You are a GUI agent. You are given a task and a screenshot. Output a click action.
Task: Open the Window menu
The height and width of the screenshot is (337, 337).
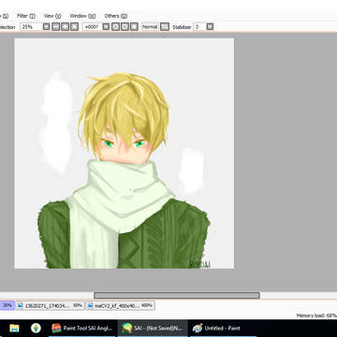pos(82,16)
